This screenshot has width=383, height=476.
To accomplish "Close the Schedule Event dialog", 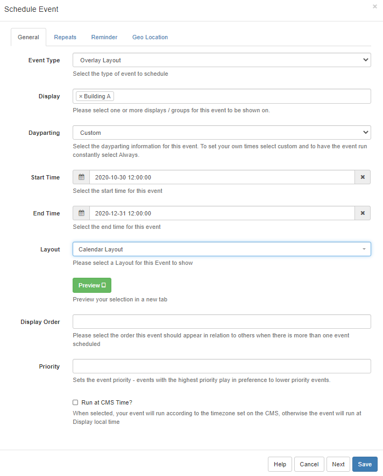I will (374, 7).
